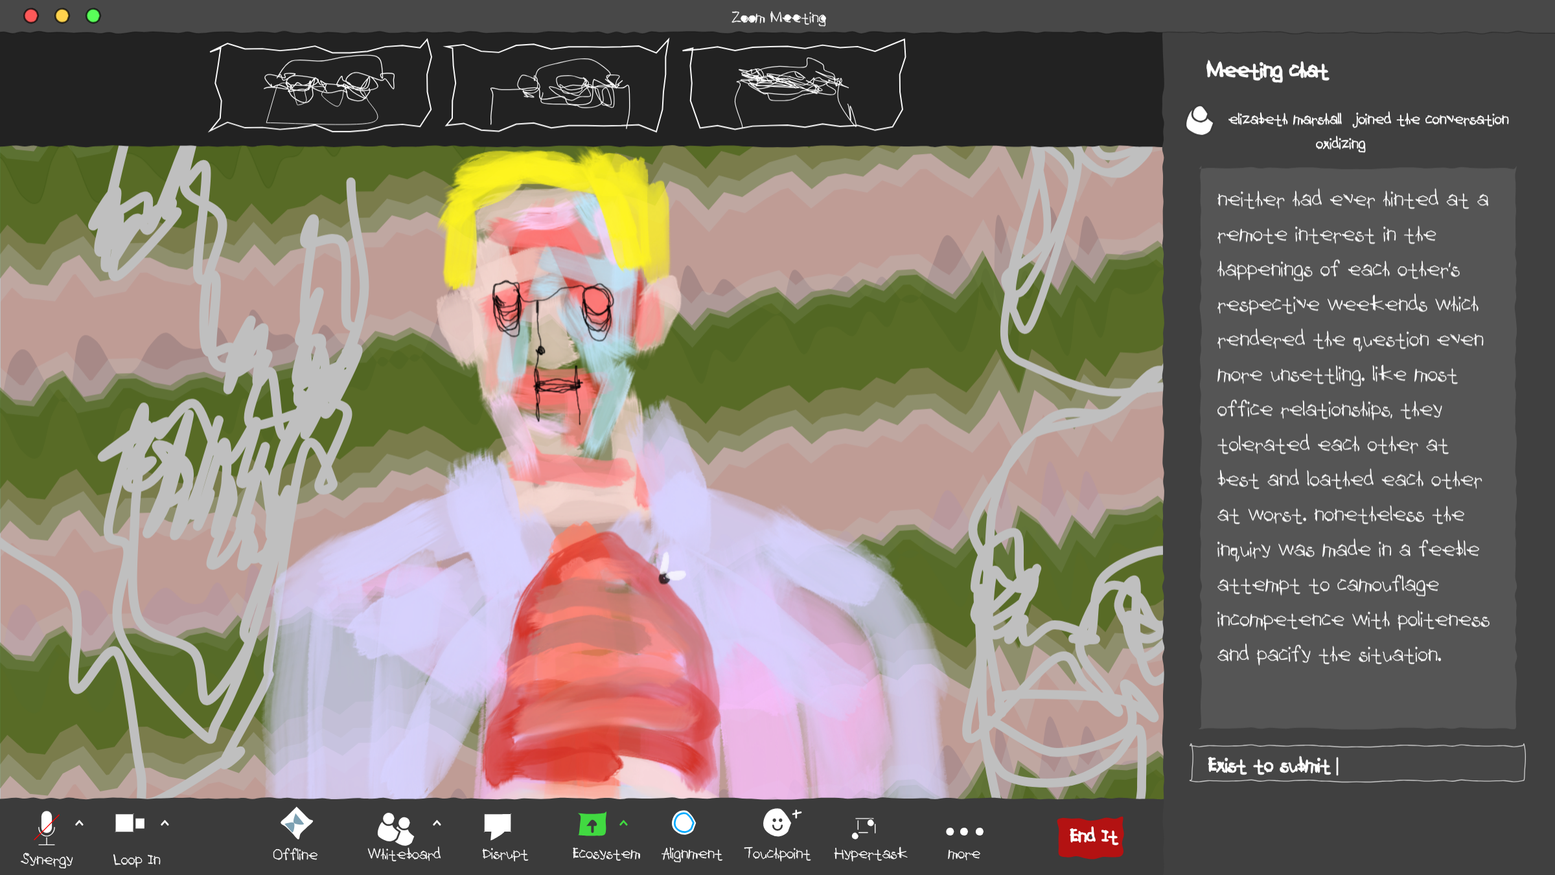Image resolution: width=1555 pixels, height=875 pixels.
Task: Click the Hypertask icon
Action: pyautogui.click(x=864, y=827)
